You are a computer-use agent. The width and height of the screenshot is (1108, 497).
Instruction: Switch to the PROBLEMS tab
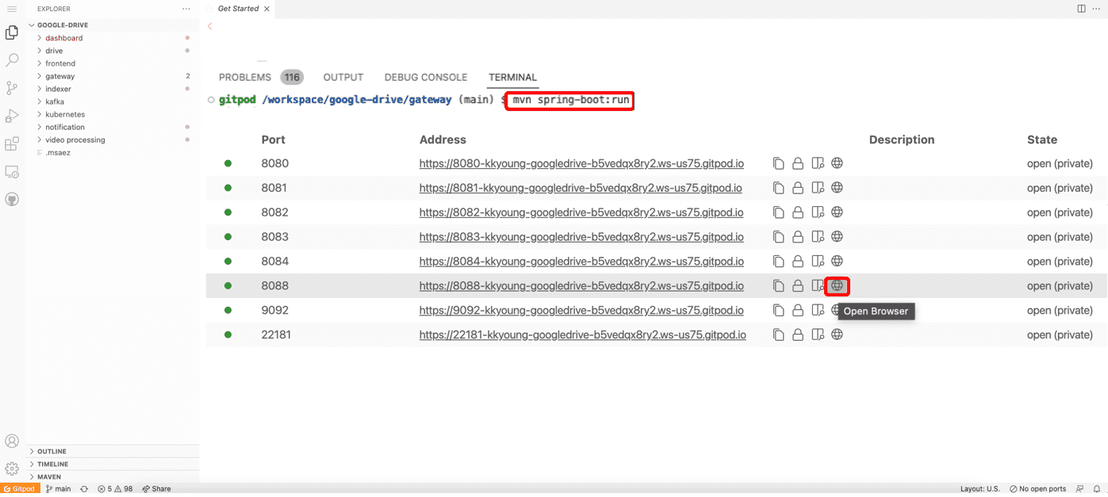point(245,77)
